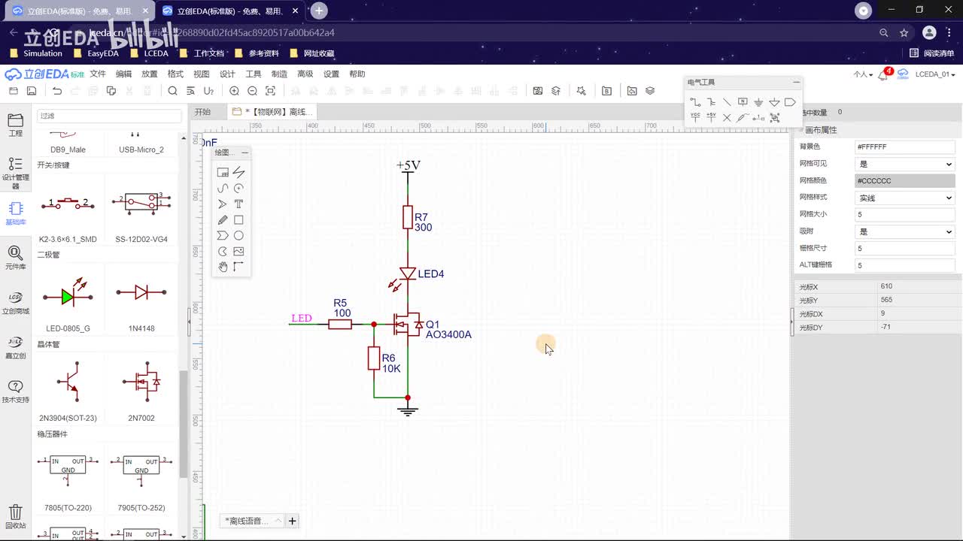Select the no-connect X flag tool
Image resolution: width=963 pixels, height=541 pixels.
pyautogui.click(x=727, y=118)
